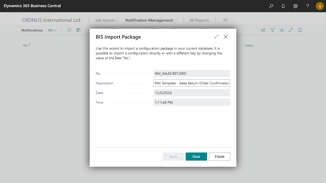Open the Notifications All view dropdown
The width and height of the screenshot is (326, 183).
(52, 30)
